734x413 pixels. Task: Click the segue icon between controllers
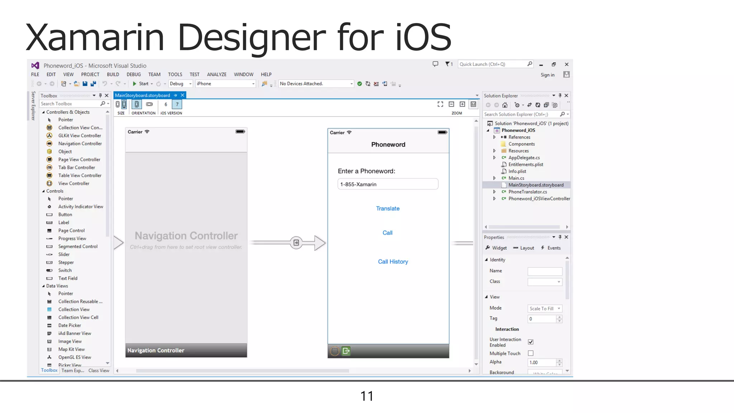pos(296,243)
